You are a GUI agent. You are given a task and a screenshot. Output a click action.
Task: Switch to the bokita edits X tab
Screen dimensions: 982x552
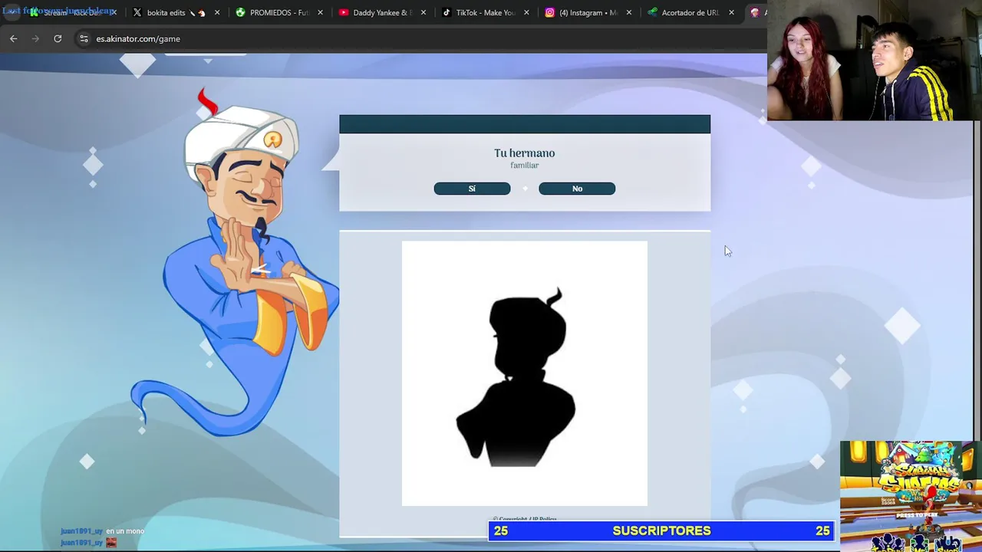click(176, 12)
